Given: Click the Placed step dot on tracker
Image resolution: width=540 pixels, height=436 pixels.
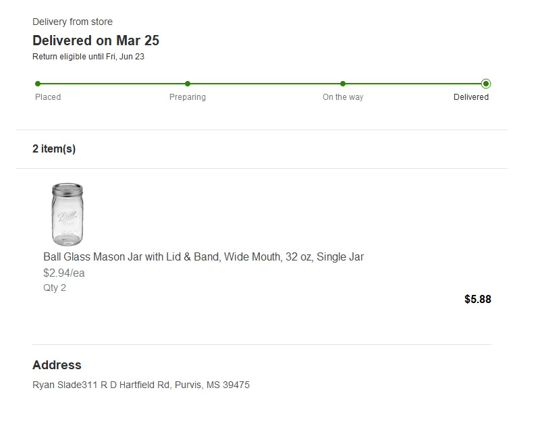Looking at the screenshot, I should tap(38, 84).
